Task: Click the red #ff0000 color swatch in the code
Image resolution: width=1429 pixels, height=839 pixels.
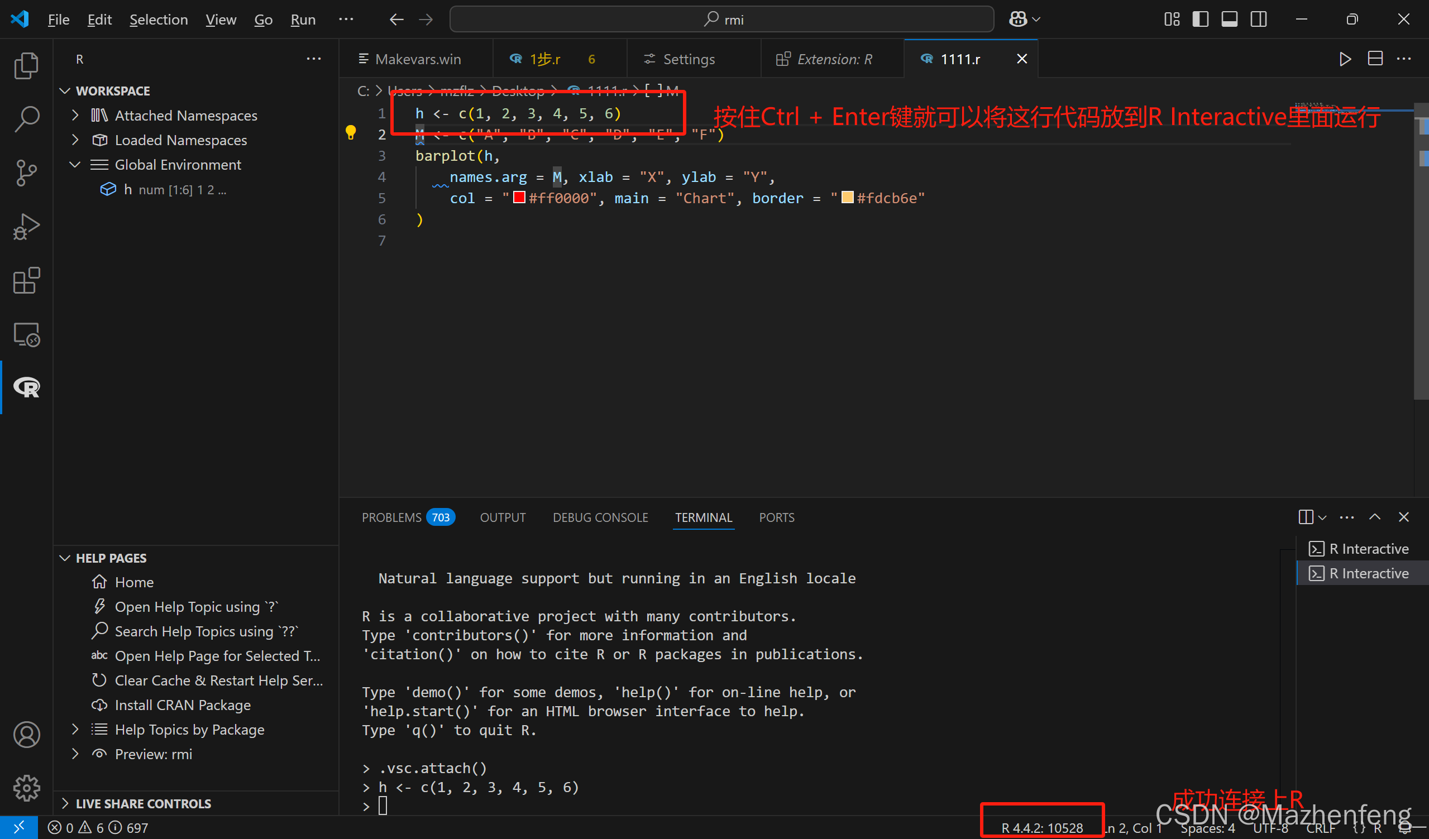Action: pyautogui.click(x=518, y=197)
